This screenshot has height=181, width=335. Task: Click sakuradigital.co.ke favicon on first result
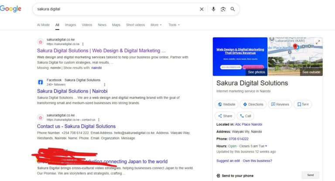point(41,42)
